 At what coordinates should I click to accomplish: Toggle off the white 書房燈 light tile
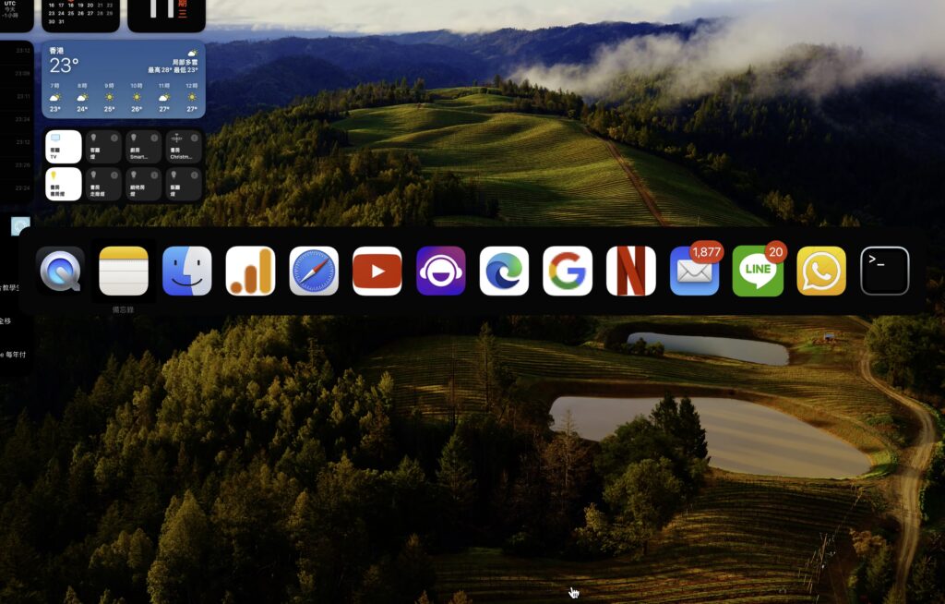coord(63,184)
